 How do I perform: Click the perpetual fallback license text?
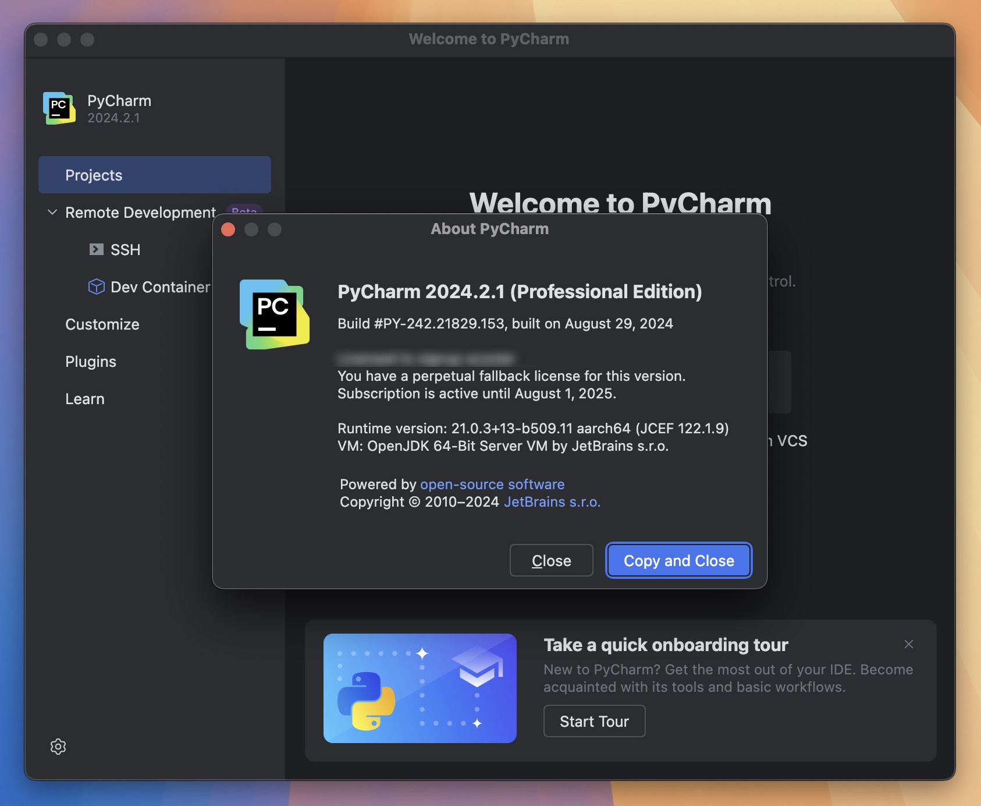point(511,376)
